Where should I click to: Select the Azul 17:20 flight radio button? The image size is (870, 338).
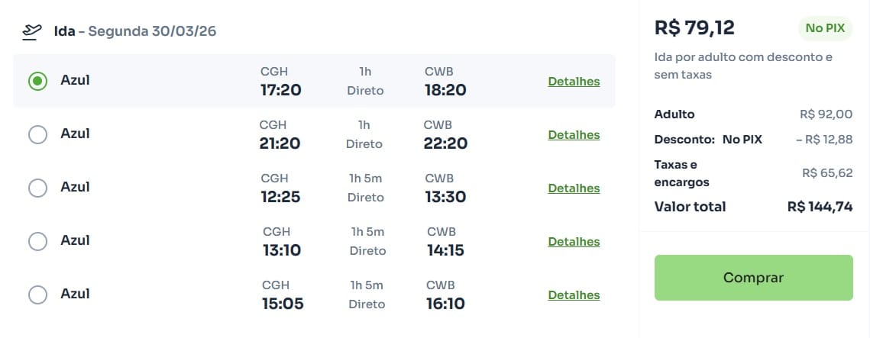[37, 81]
